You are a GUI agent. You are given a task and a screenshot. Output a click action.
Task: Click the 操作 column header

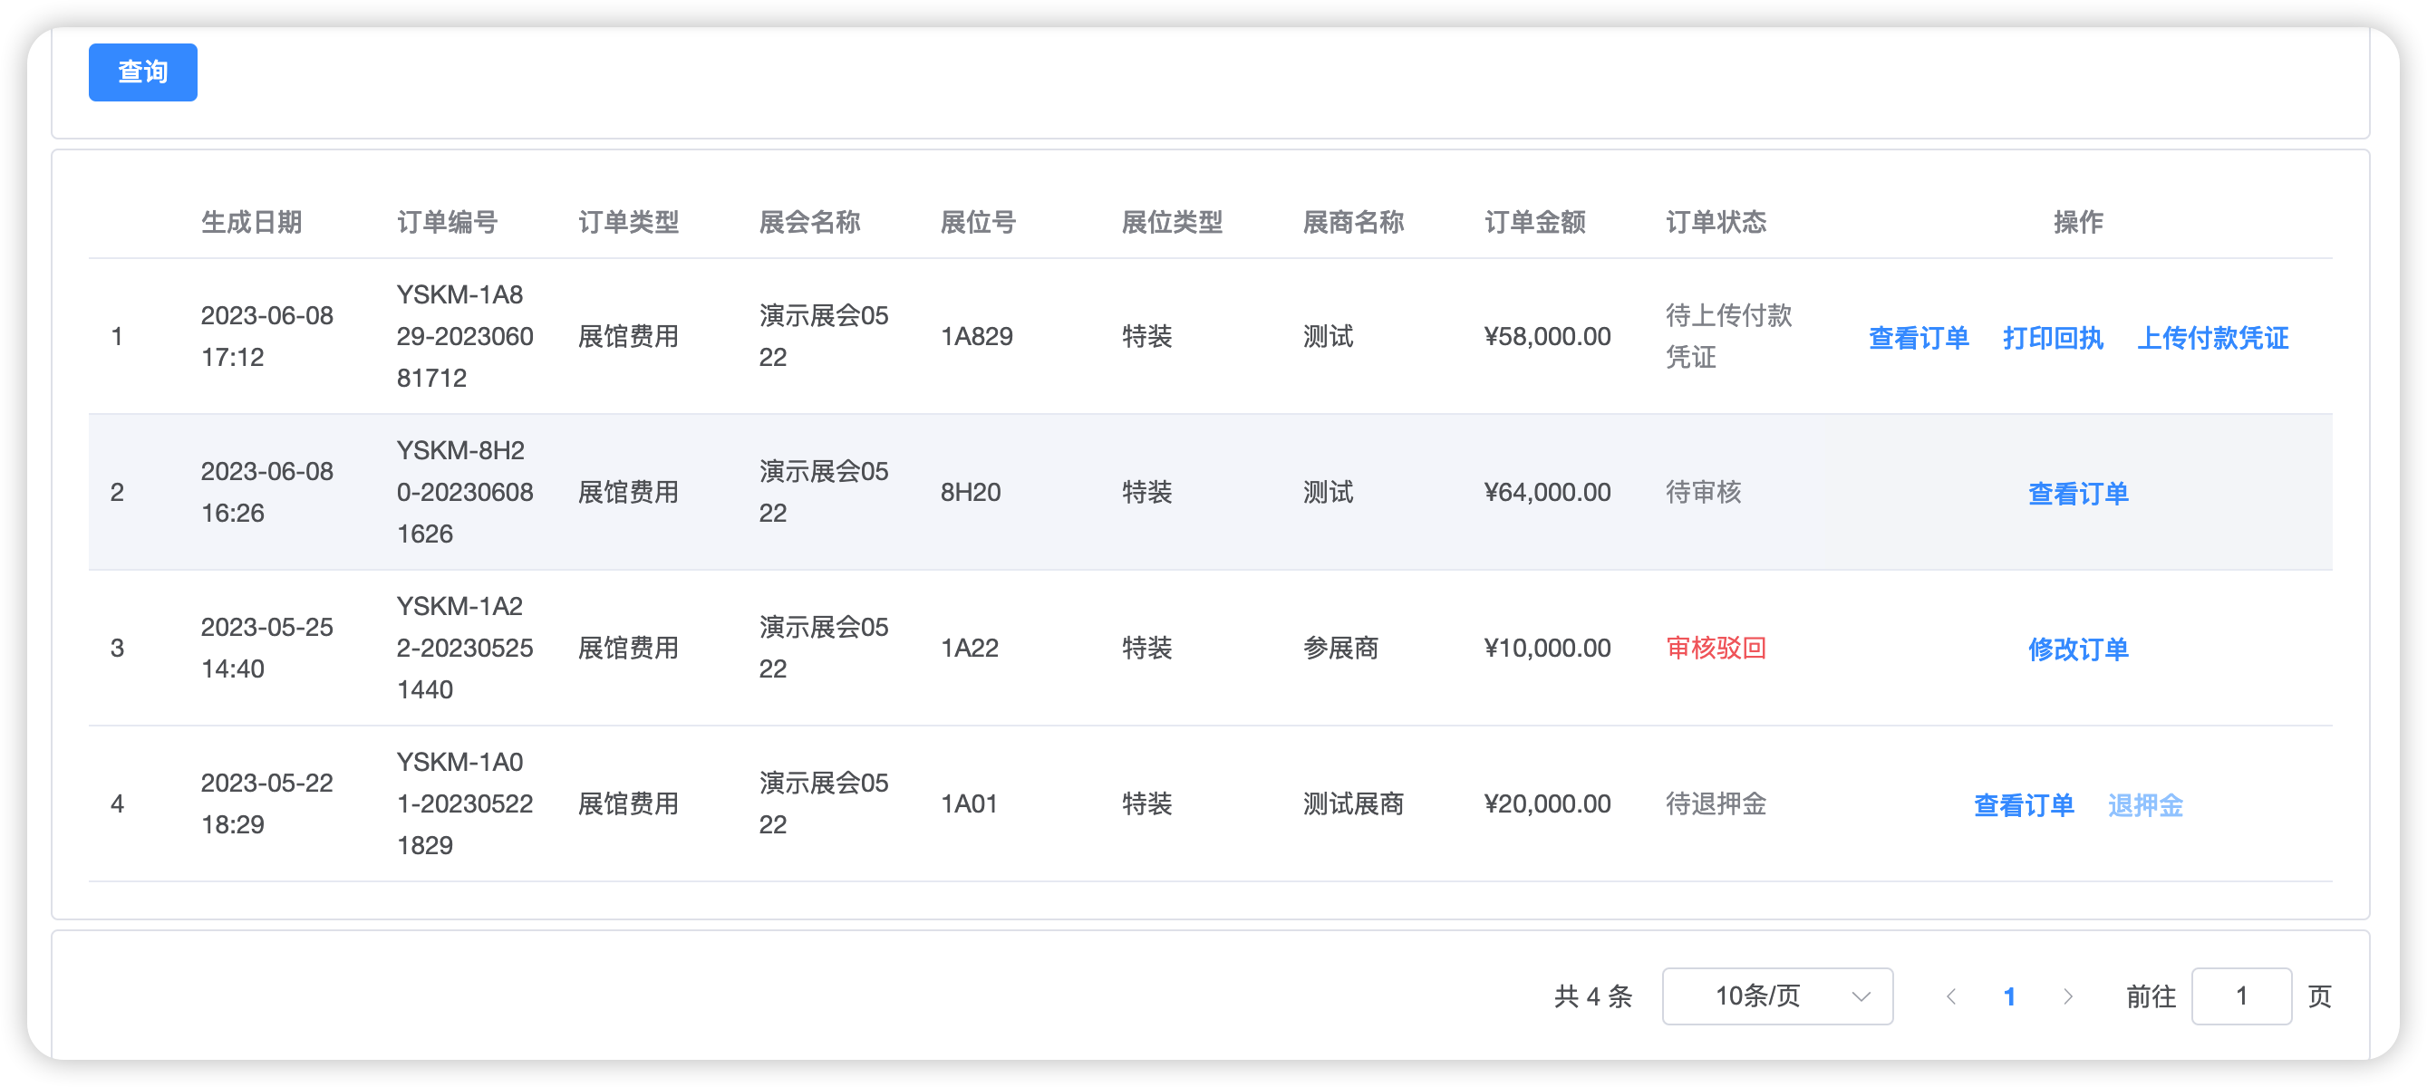2077,221
